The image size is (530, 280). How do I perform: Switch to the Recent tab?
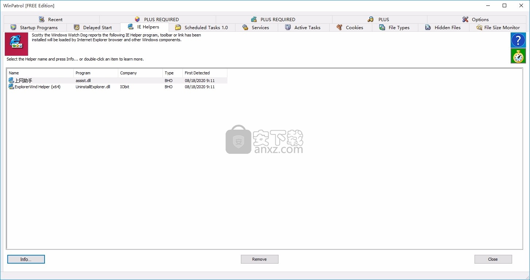click(51, 19)
